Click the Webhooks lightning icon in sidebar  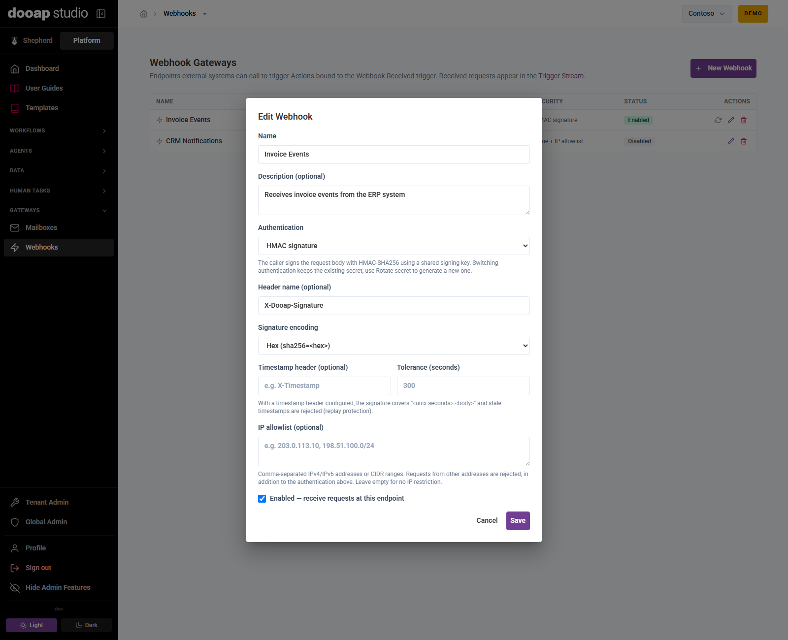point(15,248)
